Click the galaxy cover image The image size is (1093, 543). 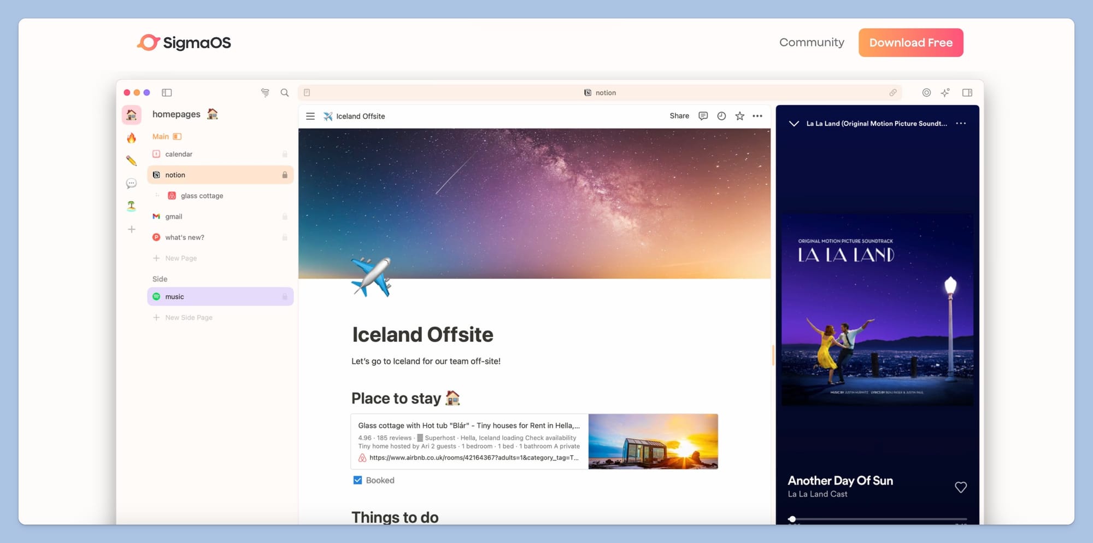pyautogui.click(x=534, y=203)
